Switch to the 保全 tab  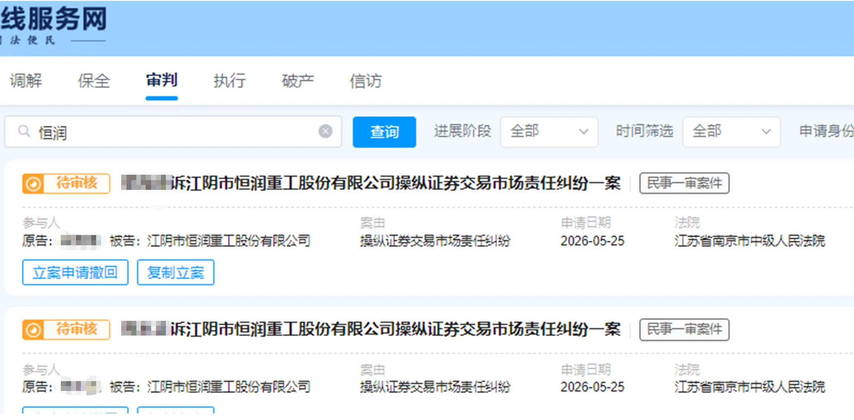tap(94, 81)
